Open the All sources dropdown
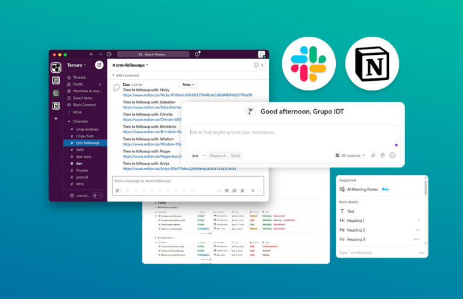The image size is (463, 299). (x=350, y=156)
